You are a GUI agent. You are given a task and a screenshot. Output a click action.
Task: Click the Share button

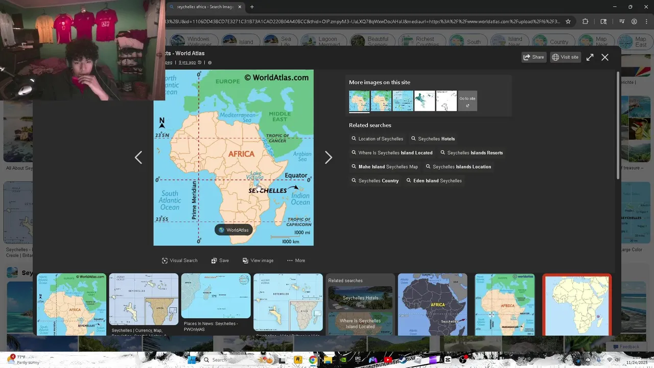pyautogui.click(x=534, y=57)
